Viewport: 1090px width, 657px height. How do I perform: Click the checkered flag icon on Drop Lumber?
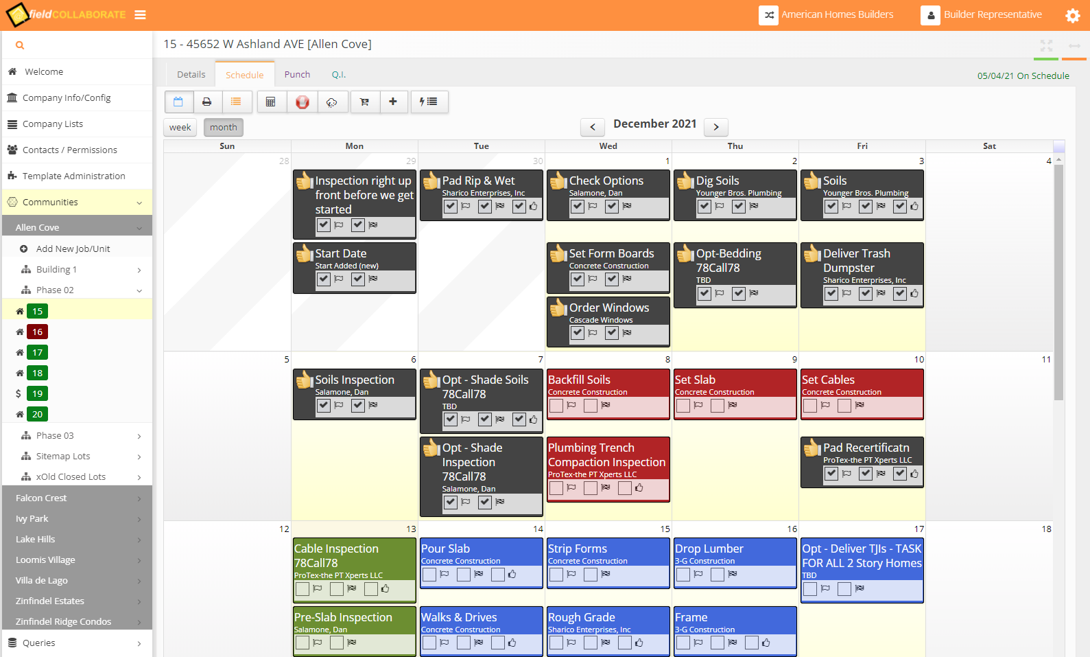click(733, 574)
